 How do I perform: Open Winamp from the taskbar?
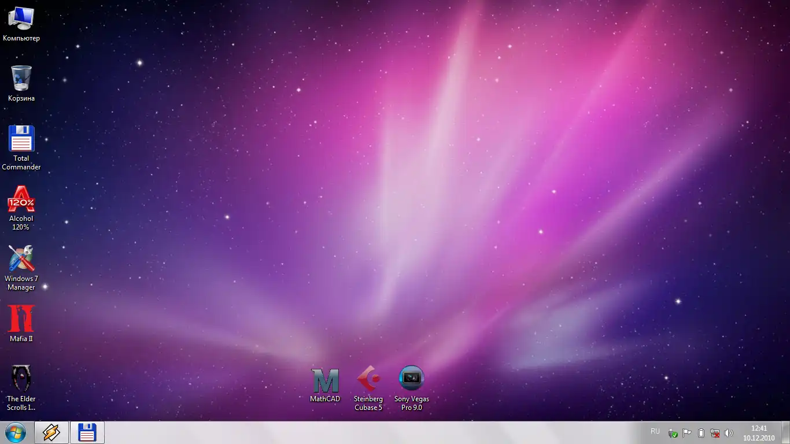[51, 432]
